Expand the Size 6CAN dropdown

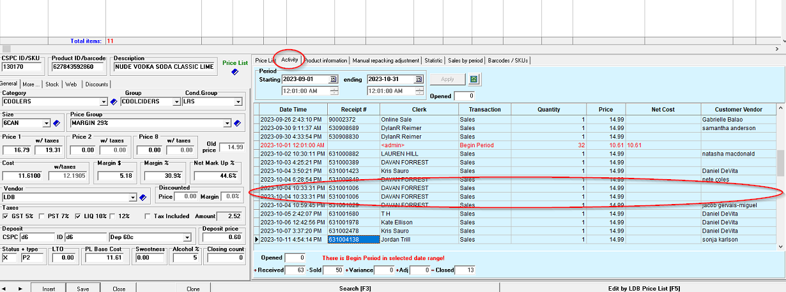coord(46,123)
